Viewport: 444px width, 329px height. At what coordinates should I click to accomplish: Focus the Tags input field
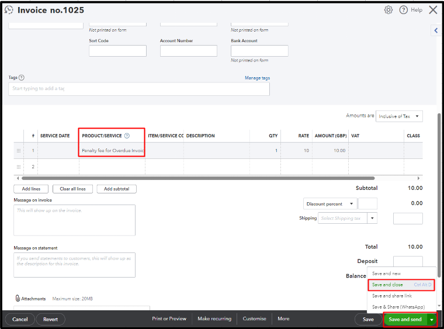coord(139,89)
